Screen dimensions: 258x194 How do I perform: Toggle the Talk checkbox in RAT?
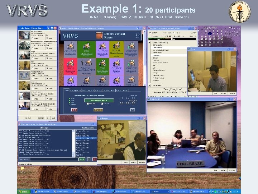click(174, 33)
